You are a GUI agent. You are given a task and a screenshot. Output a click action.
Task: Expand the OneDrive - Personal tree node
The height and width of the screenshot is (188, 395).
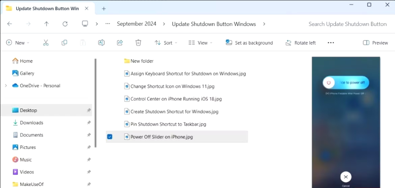(6, 86)
